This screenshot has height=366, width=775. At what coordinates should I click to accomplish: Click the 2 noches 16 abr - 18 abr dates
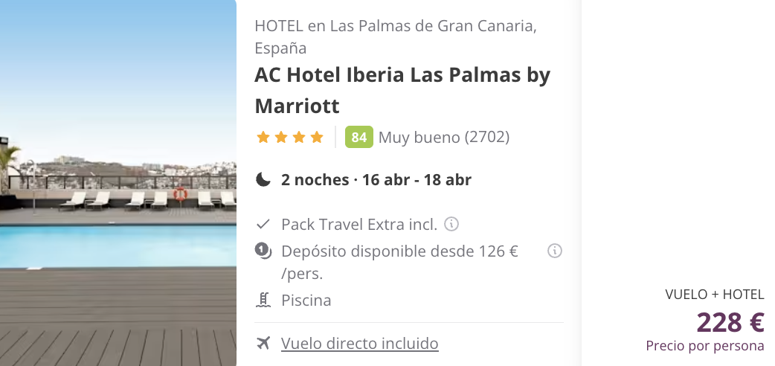pos(376,179)
